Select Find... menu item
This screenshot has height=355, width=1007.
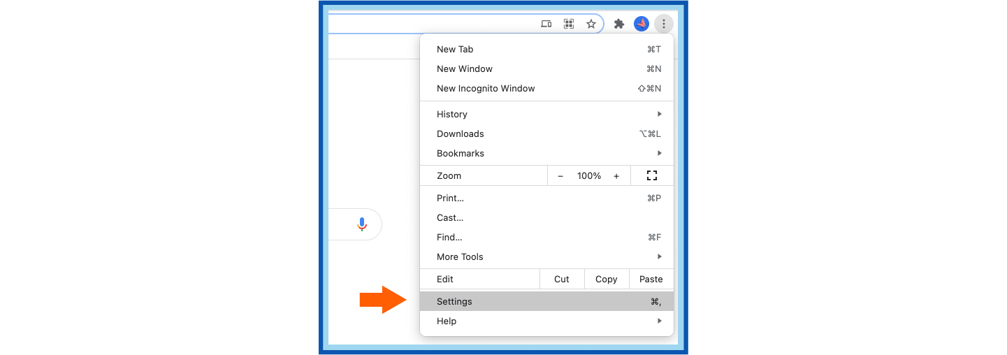click(x=546, y=237)
